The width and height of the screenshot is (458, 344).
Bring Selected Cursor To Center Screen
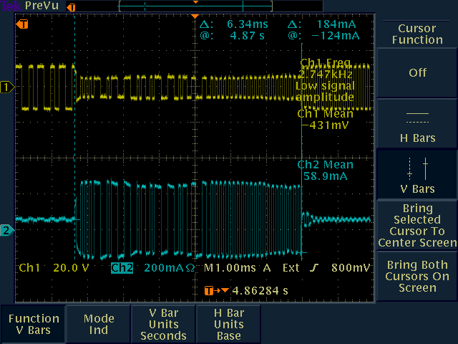[417, 225]
